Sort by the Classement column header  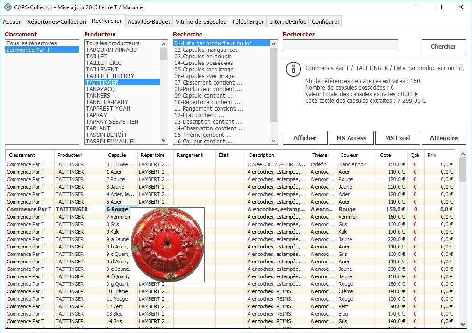[x=30, y=155]
